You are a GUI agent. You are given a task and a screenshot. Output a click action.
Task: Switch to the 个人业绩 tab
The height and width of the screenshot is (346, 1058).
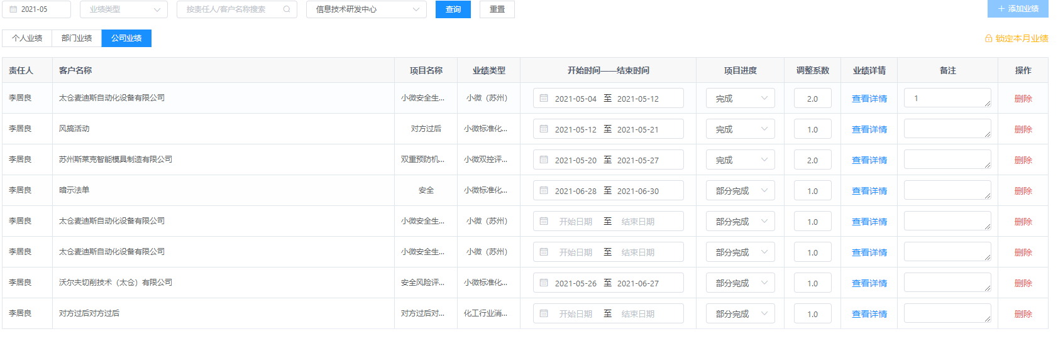click(x=27, y=38)
